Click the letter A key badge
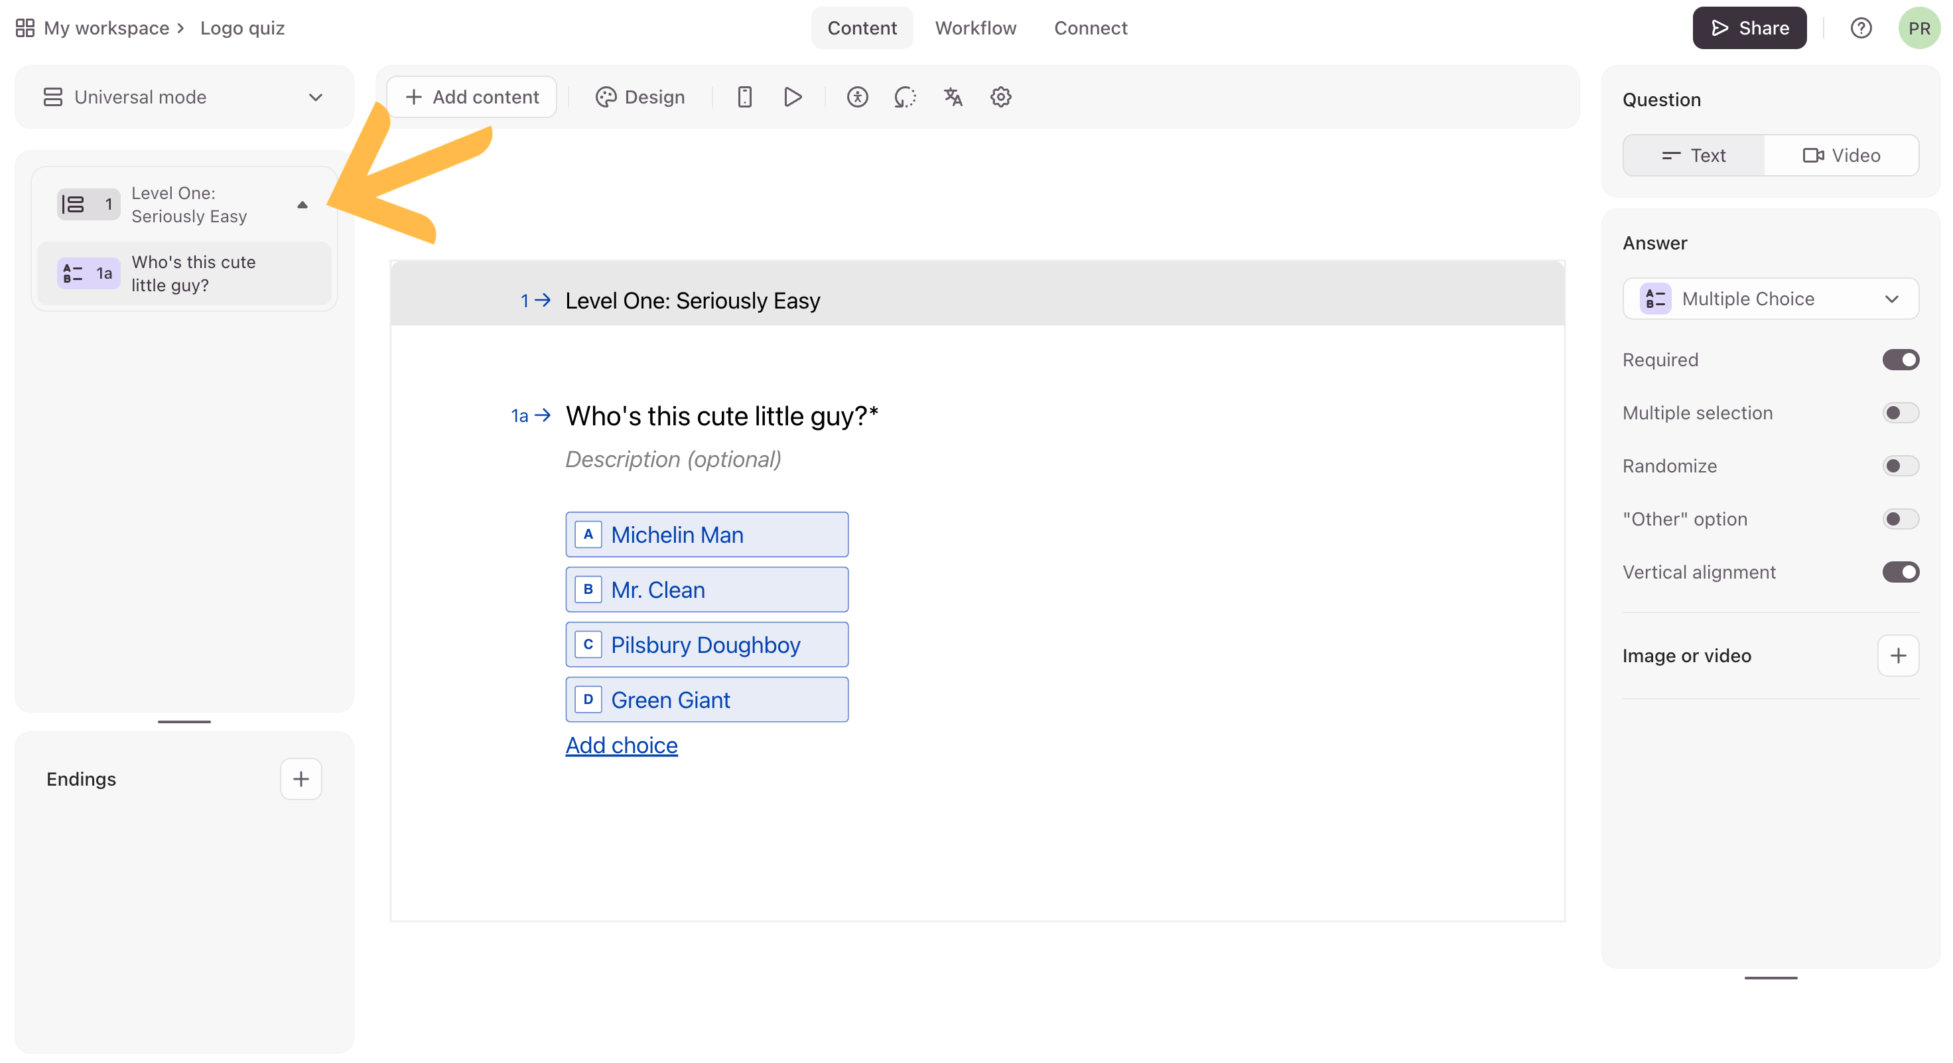Viewport: 1953px width, 1063px height. (x=588, y=535)
